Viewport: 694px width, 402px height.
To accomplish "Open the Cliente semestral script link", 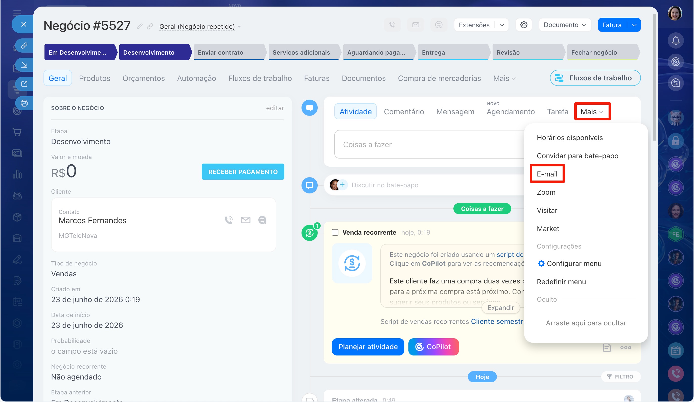I will [497, 322].
